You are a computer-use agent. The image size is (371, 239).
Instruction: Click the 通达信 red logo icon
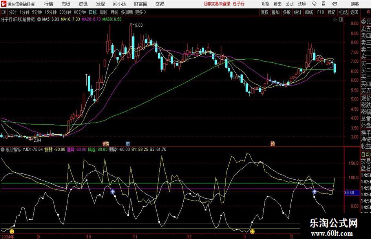pos(4,4)
